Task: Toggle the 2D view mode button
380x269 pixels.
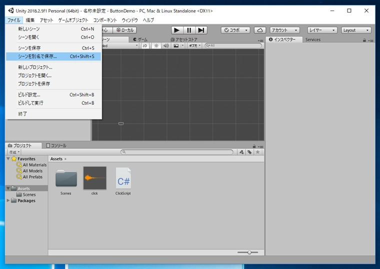Action: tap(144, 45)
